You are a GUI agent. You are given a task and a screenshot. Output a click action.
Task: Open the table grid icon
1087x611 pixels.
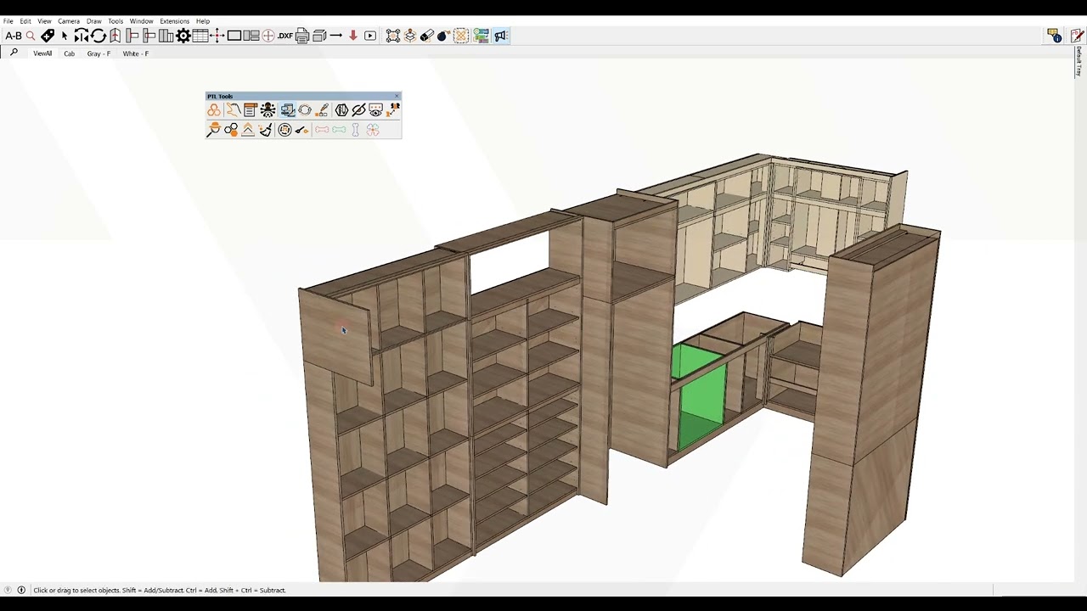(200, 36)
